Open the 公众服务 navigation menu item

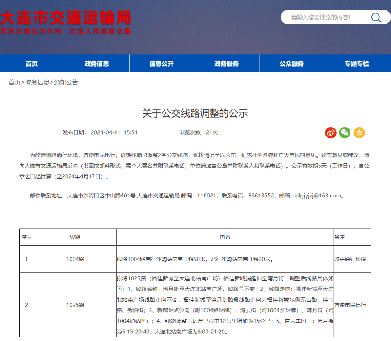[291, 63]
